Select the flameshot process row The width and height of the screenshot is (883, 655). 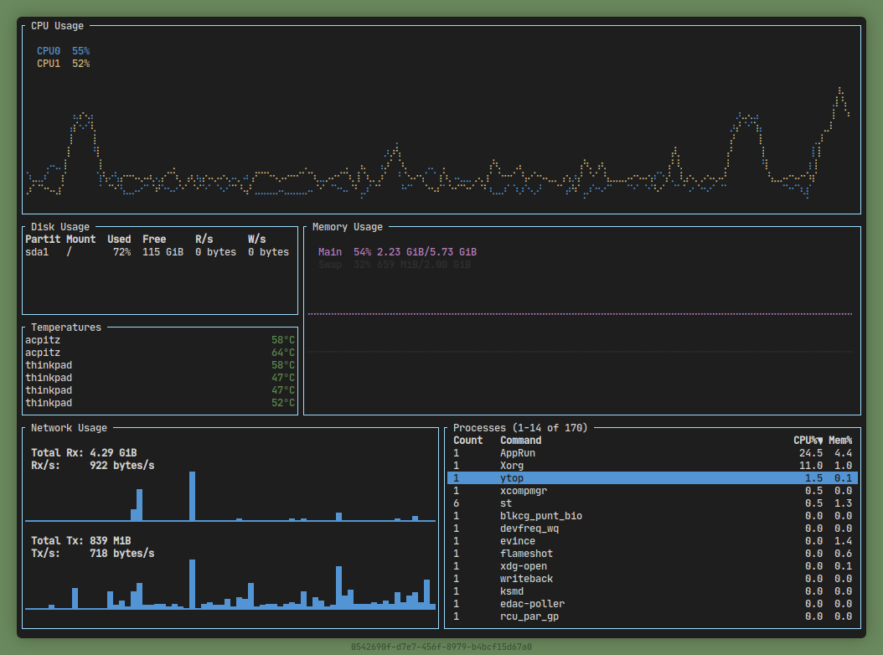(x=526, y=554)
